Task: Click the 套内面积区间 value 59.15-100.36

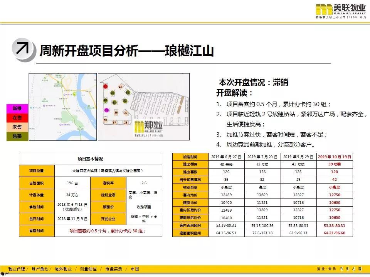Action: pos(262,225)
